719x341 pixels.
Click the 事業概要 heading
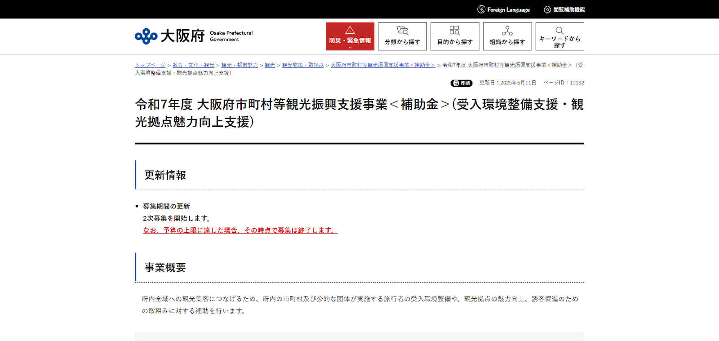165,268
